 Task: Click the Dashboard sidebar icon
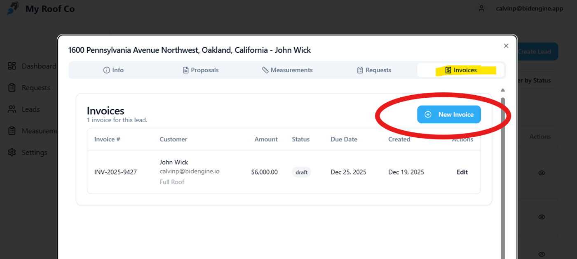(x=12, y=66)
